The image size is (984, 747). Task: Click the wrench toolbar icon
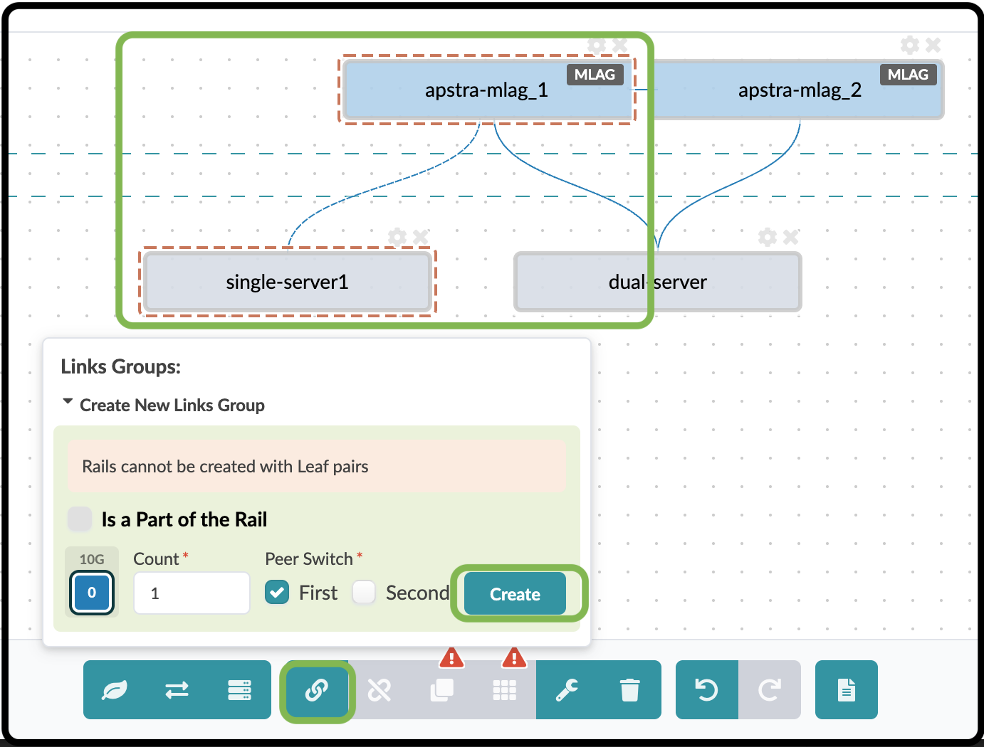567,690
